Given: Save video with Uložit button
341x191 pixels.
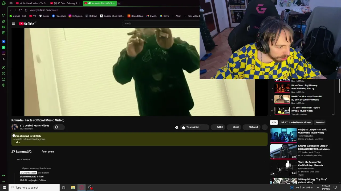Looking at the screenshot, I should 233,127.
